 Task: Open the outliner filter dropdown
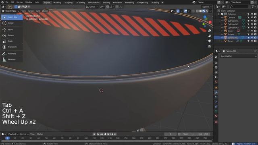254,7
